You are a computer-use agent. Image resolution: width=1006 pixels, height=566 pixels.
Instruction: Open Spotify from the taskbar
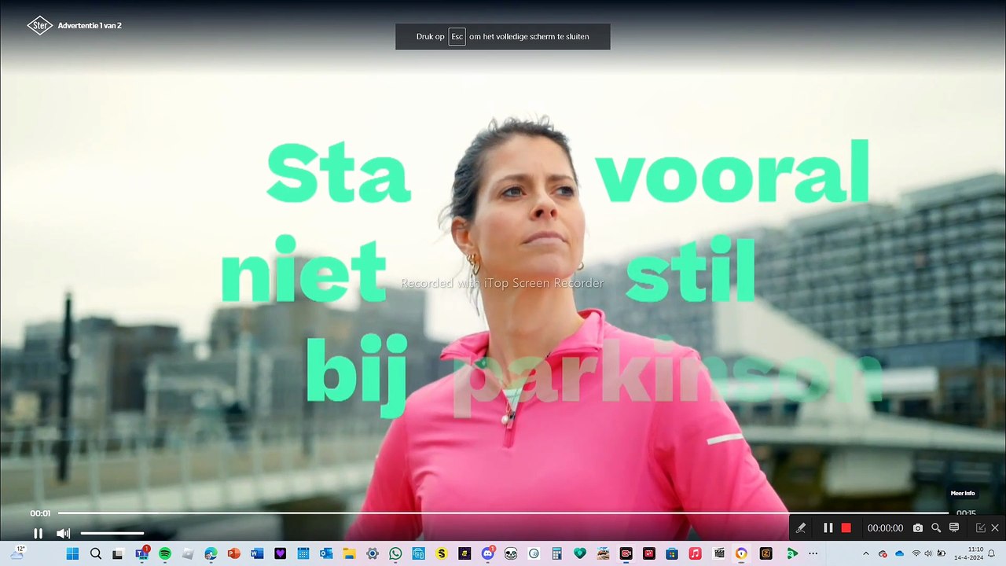(165, 553)
